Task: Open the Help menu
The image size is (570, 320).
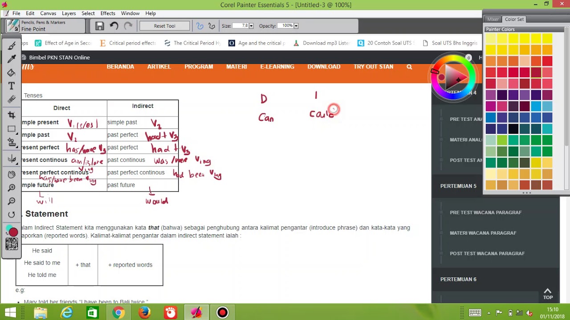Action: pos(151,13)
